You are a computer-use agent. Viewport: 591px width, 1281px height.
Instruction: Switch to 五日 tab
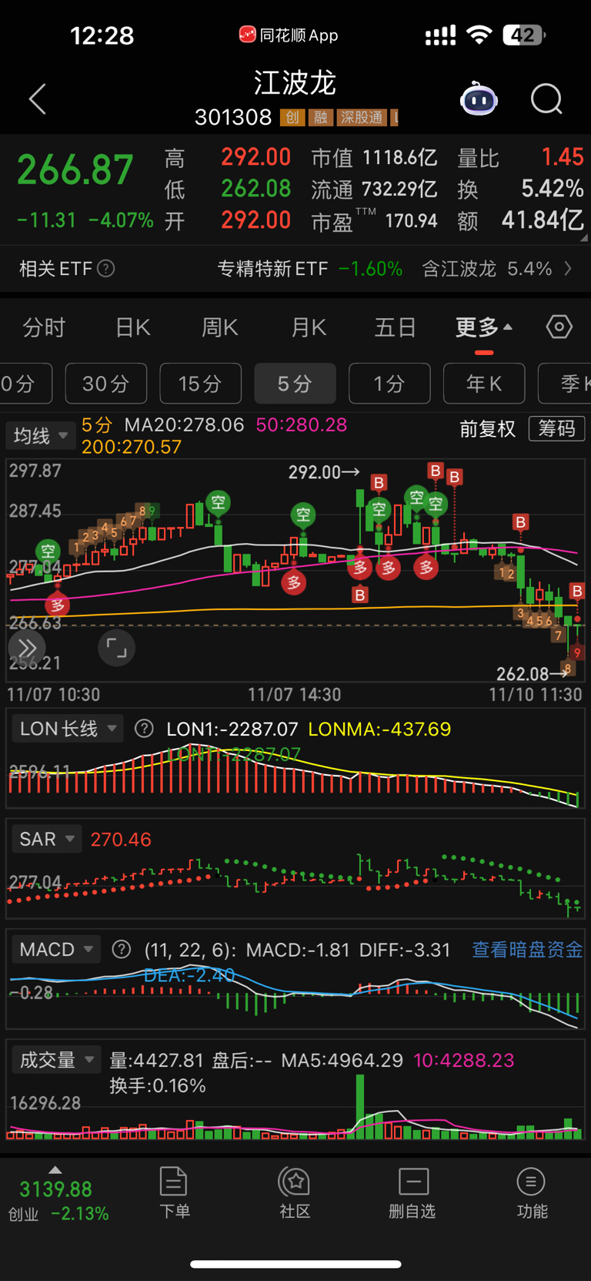click(x=396, y=327)
